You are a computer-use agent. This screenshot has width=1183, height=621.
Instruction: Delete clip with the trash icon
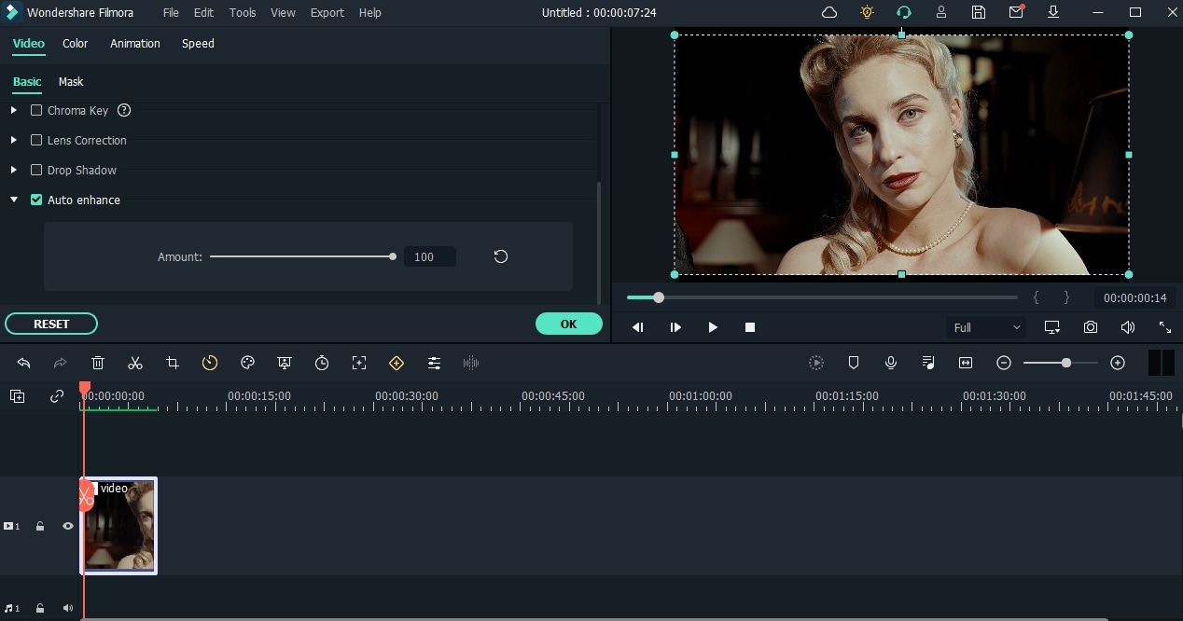pos(98,363)
